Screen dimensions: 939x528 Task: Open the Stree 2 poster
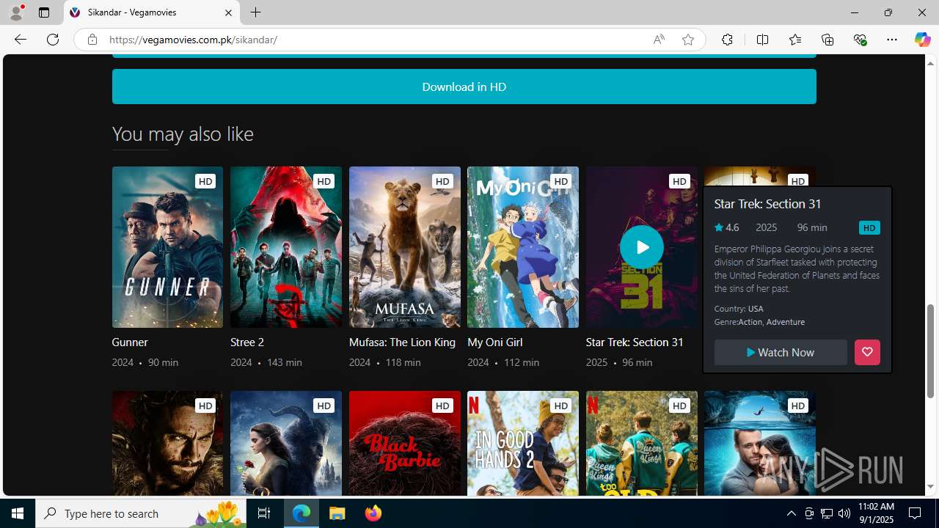[286, 247]
